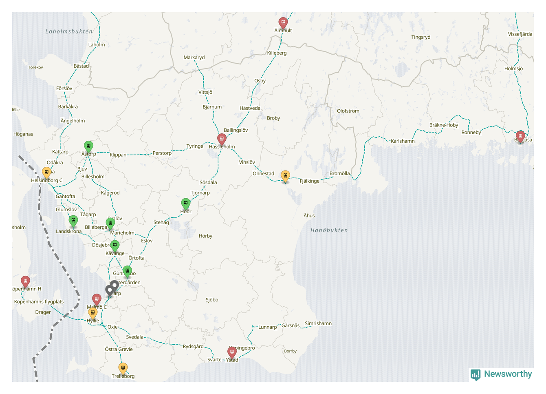Click the Perstorp label

(162, 153)
